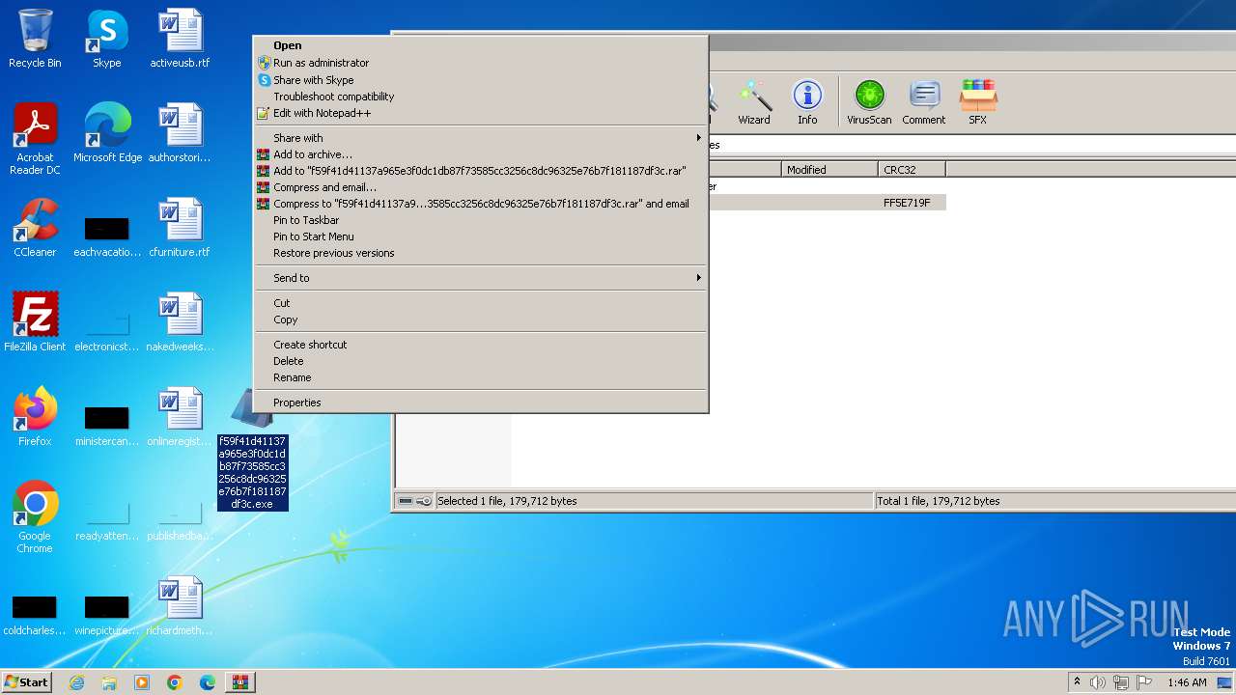Select the Firefox desktop shortcut
Viewport: 1236px width, 695px height.
(35, 417)
